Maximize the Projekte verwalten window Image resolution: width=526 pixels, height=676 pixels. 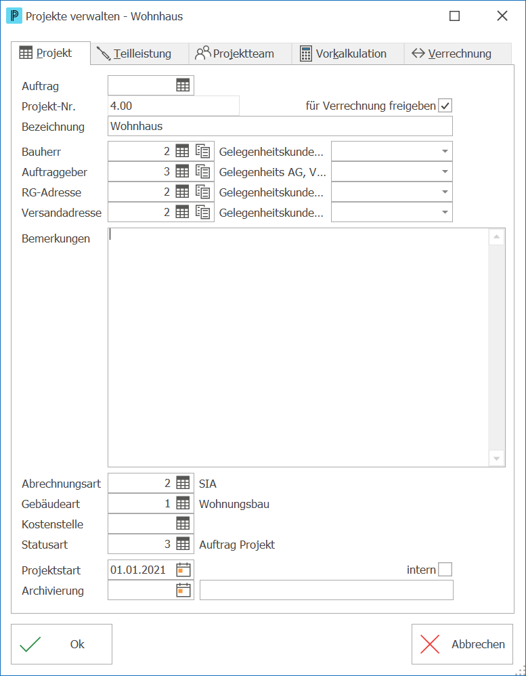tap(454, 16)
